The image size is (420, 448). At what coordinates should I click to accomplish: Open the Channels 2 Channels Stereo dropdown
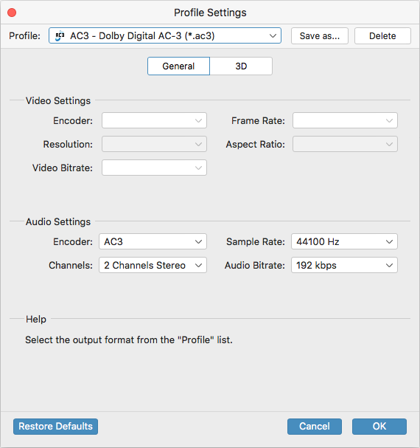[x=153, y=265]
